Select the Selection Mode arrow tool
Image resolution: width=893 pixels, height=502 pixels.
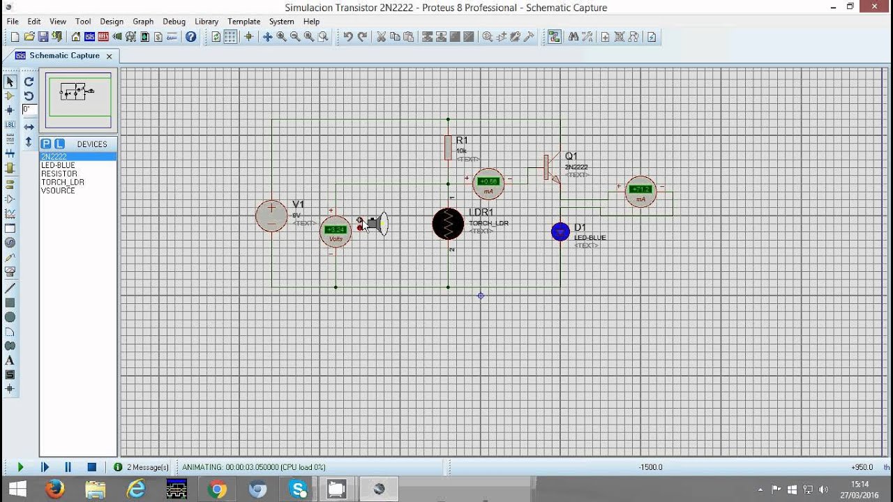click(10, 82)
